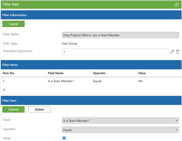The height and width of the screenshot is (141, 182).
Task: Click item number '1' in Filter Items row
Action: (3, 81)
